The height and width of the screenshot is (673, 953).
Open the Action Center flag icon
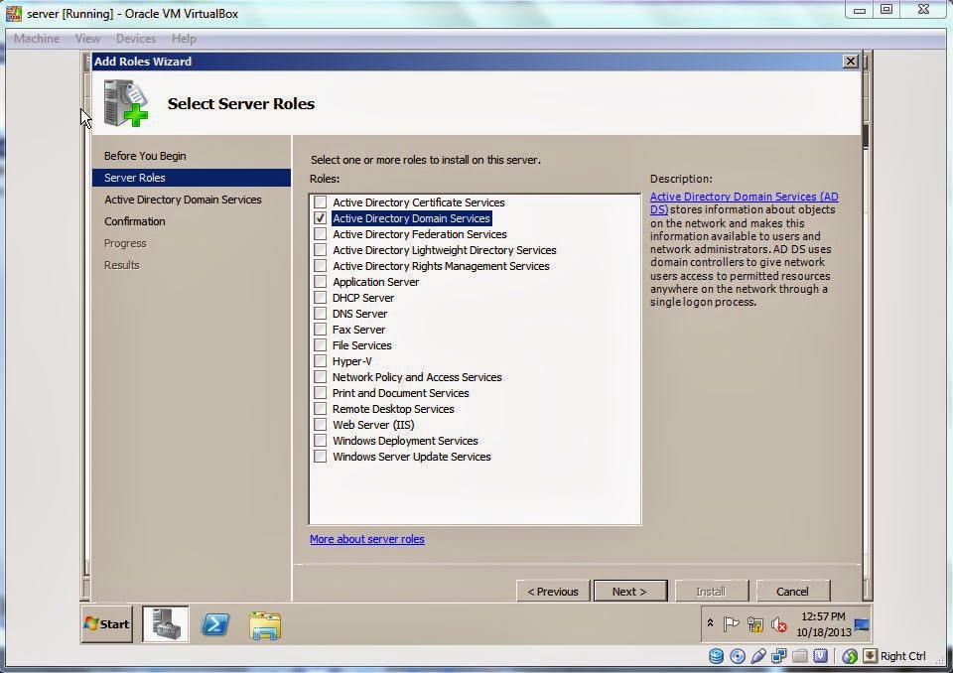[x=732, y=623]
